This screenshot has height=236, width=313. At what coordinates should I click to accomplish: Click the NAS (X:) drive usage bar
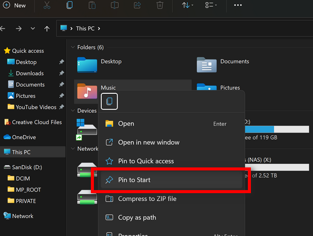[277, 167]
